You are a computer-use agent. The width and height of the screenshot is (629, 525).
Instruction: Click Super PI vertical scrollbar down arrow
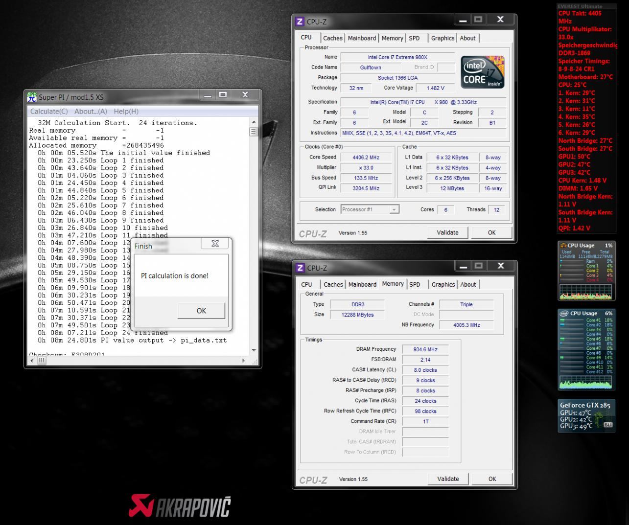pos(254,350)
